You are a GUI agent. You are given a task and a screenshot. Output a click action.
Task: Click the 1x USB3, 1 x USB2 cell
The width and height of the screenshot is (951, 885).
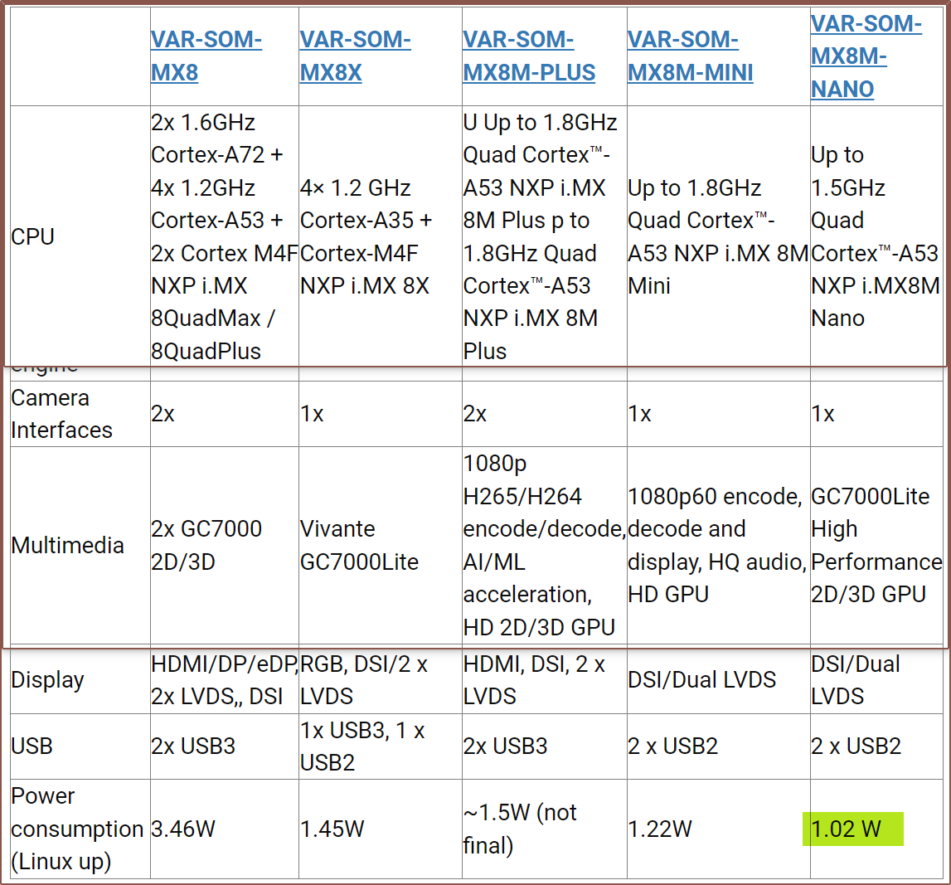pyautogui.click(x=361, y=746)
